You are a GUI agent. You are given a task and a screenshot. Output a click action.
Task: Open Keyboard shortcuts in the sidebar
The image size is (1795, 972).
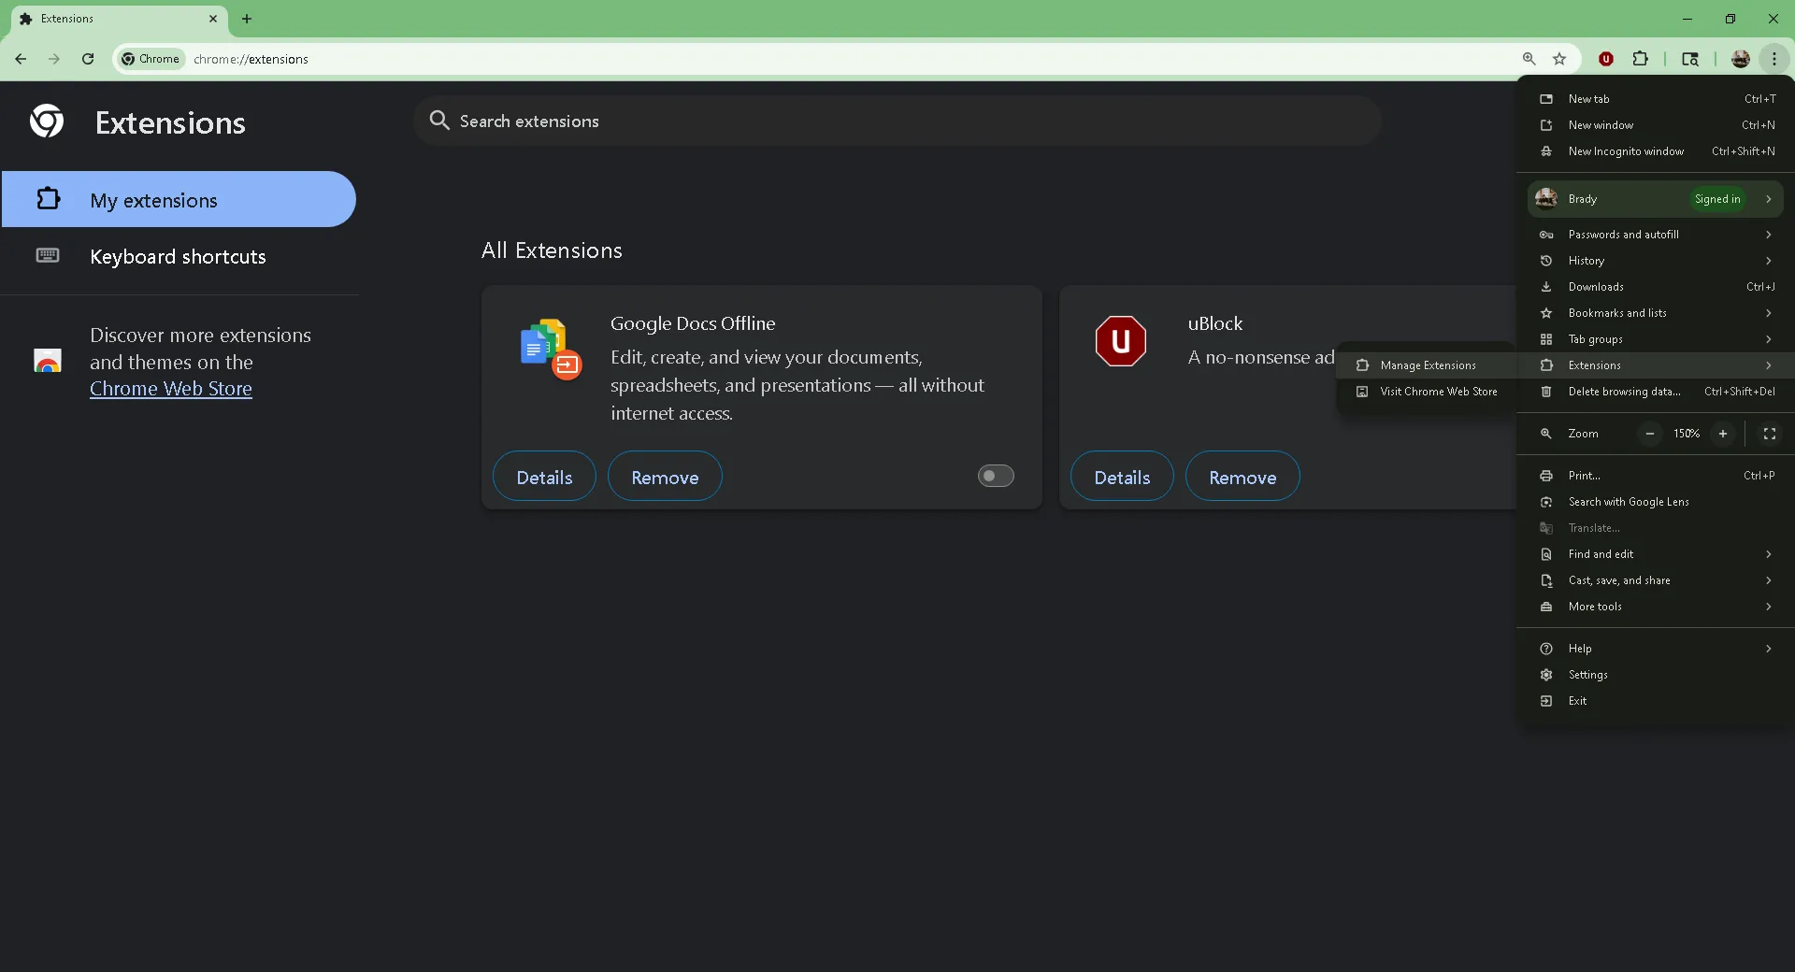click(x=178, y=257)
